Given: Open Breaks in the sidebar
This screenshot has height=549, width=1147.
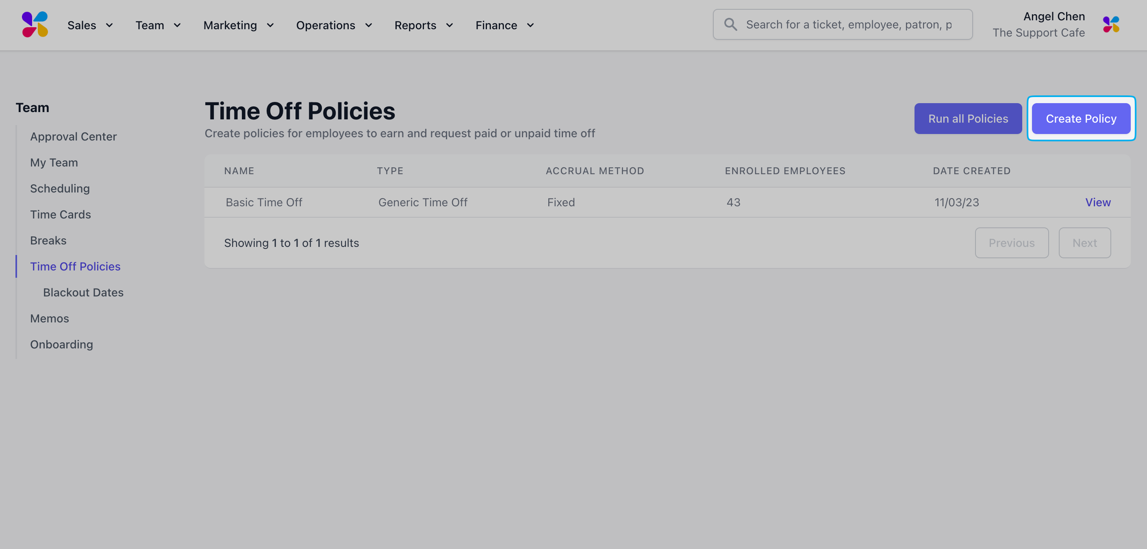Looking at the screenshot, I should click(48, 241).
